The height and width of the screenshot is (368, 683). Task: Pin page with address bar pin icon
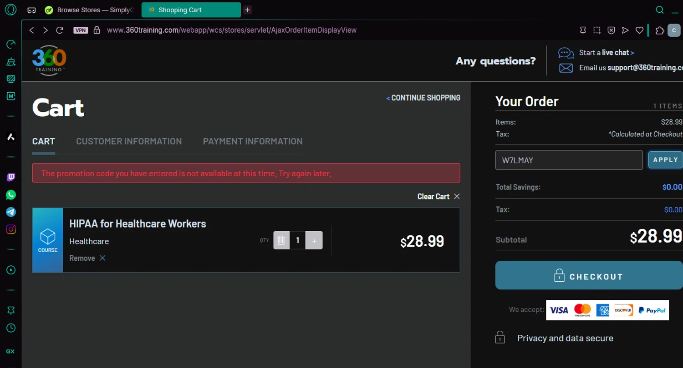[x=583, y=30]
